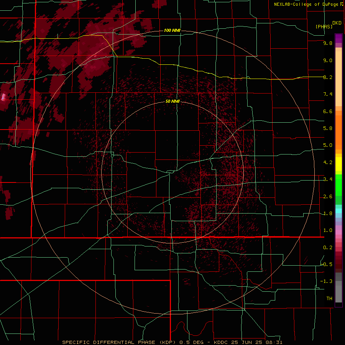Click the TH threshold label on the scale
This screenshot has width=345, height=345.
click(x=329, y=299)
